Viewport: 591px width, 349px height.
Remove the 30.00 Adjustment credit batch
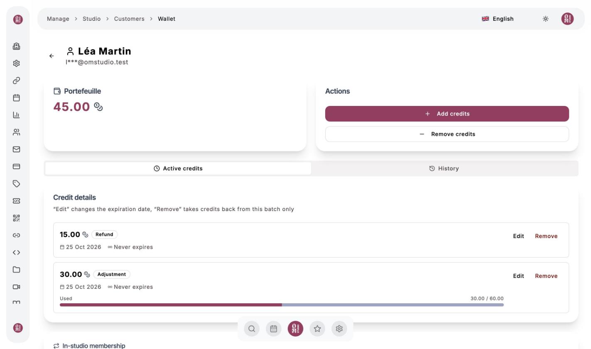click(546, 276)
